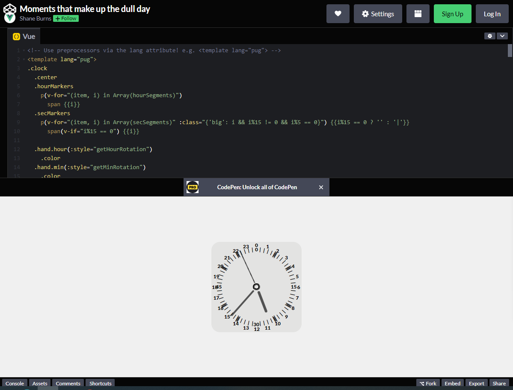Open Shane Burns author profile link

pos(35,18)
